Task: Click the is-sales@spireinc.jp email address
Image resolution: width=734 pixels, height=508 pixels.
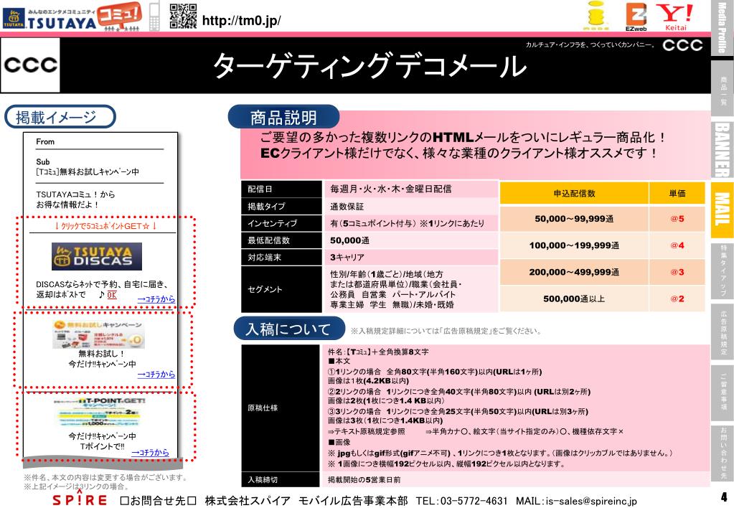Action: tap(591, 501)
